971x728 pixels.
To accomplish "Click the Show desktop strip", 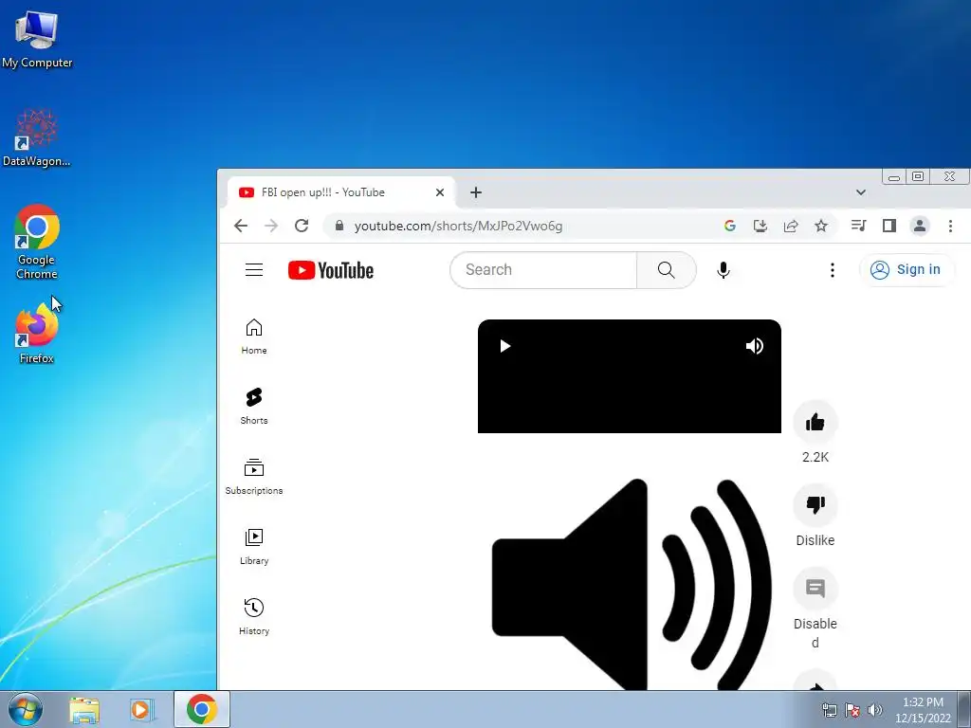I will [964, 709].
